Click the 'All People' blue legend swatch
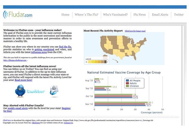 127,81
